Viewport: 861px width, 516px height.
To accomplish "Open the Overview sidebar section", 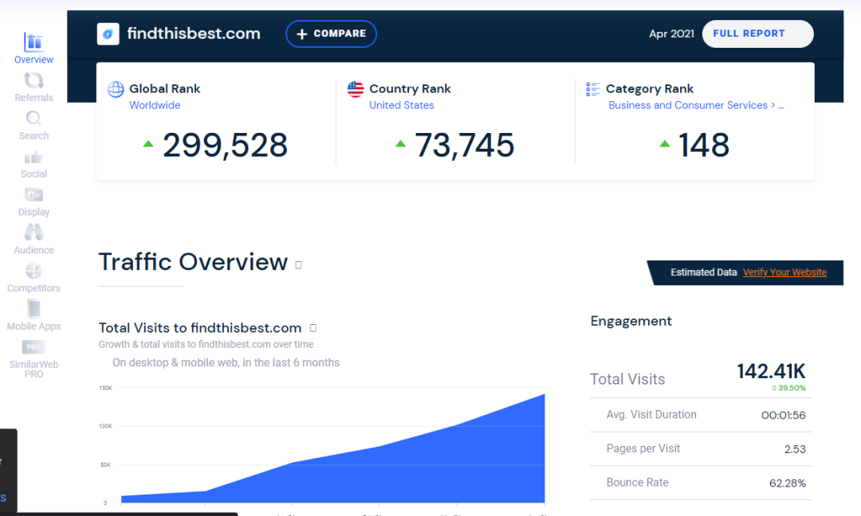I will pyautogui.click(x=33, y=49).
